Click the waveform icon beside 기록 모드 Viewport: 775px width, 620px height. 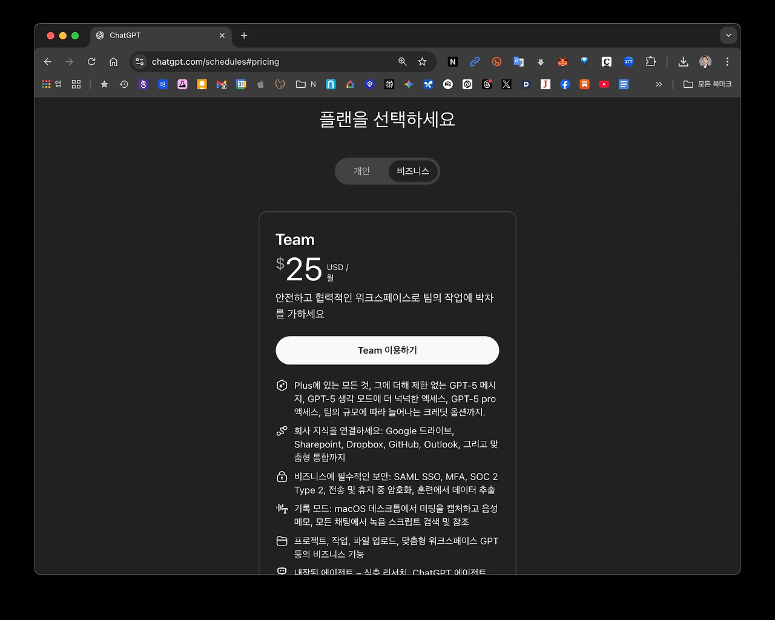point(282,509)
